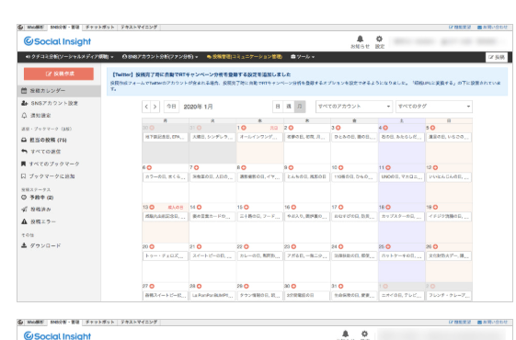Open すべての返信 replies item
The width and height of the screenshot is (516, 340).
pyautogui.click(x=40, y=152)
